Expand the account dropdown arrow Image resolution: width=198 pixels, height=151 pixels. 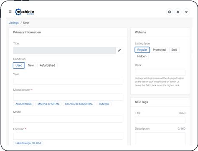click(x=186, y=12)
